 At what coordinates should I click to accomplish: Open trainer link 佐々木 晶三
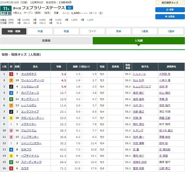pos(166,130)
